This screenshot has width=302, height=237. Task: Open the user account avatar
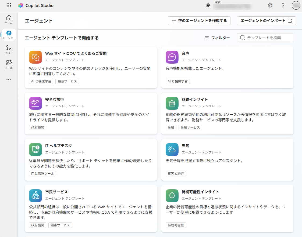point(296,5)
